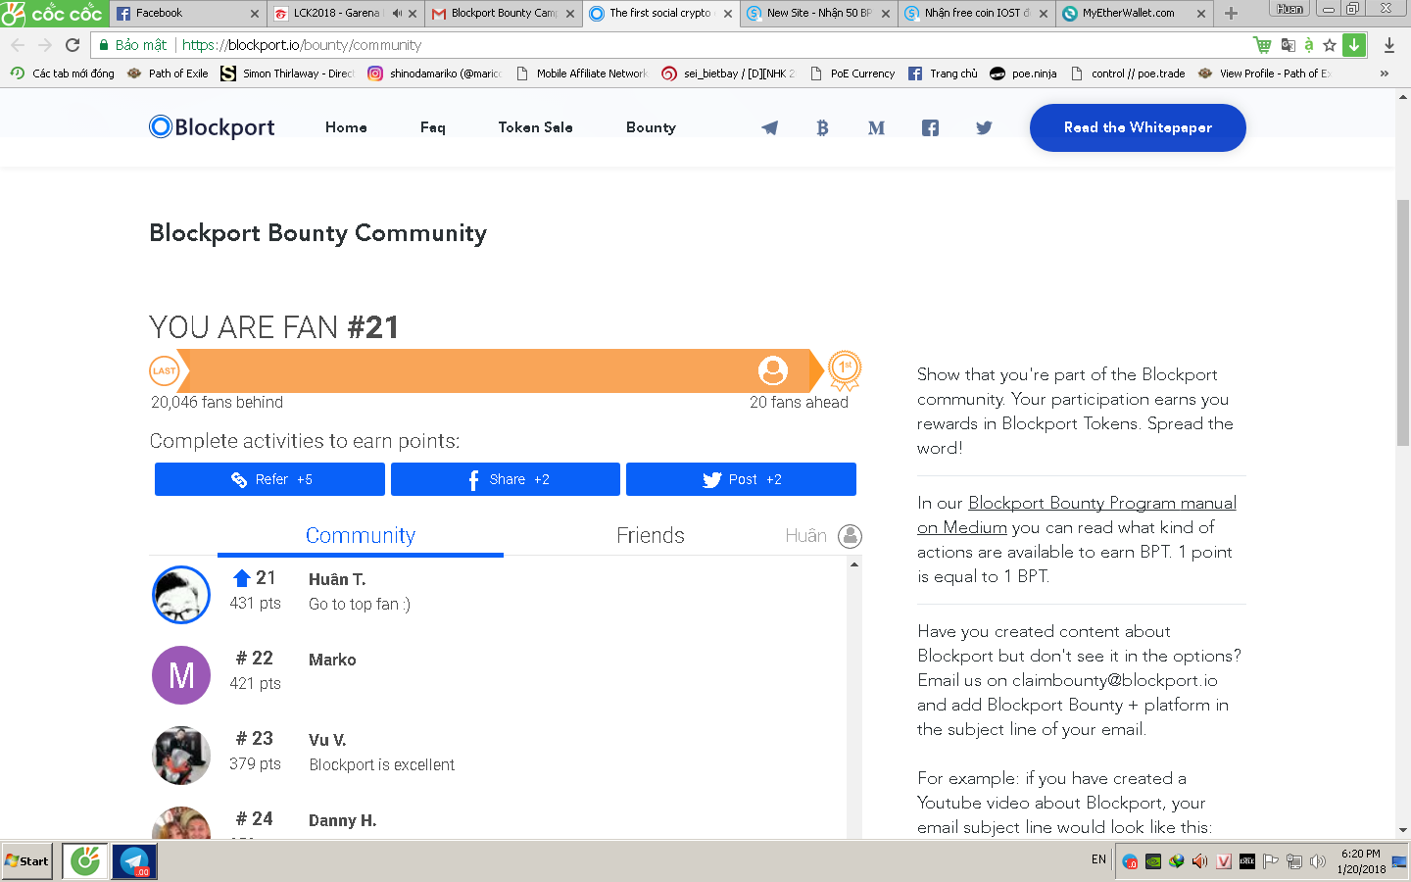Click community list scroll up arrow

coord(854,564)
